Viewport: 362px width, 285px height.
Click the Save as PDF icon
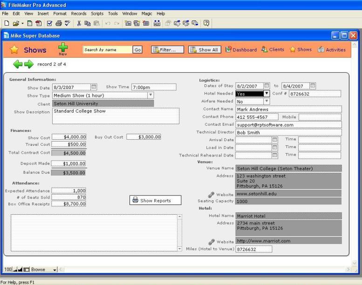click(39, 23)
